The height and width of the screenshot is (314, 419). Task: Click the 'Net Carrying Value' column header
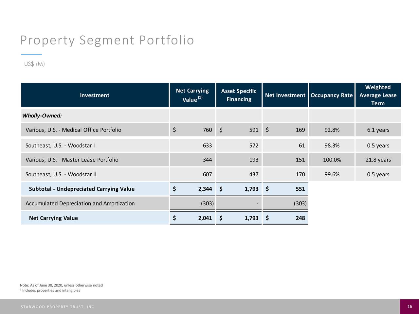[x=192, y=95]
